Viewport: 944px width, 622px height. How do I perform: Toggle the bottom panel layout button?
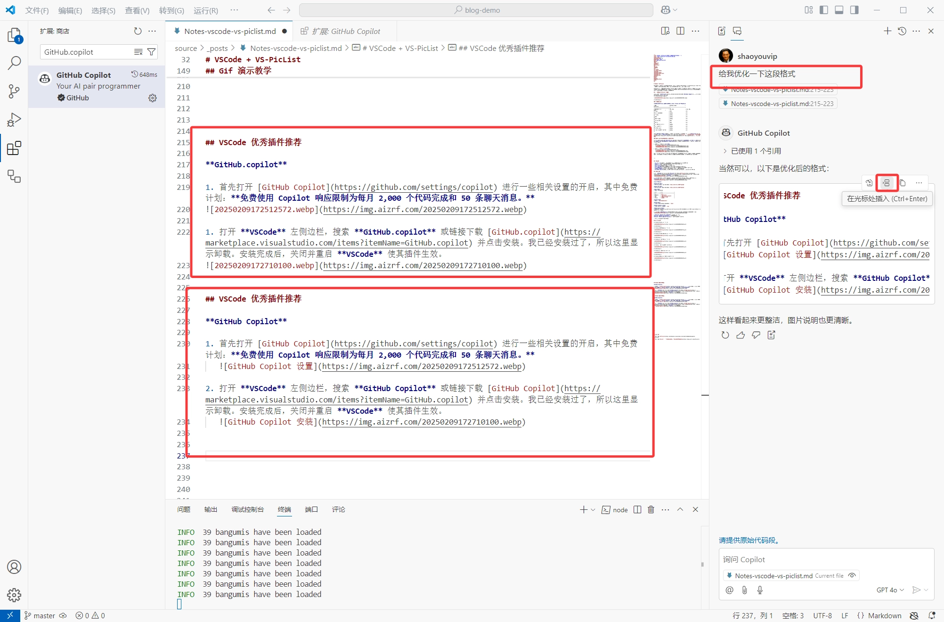(839, 10)
